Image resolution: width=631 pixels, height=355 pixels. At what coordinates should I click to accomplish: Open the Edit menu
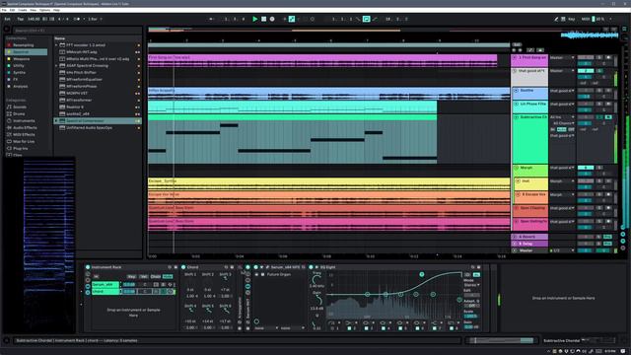tap(13, 10)
